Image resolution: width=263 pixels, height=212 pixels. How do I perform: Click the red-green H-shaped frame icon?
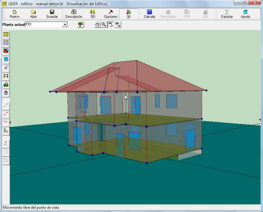[x=6, y=76]
